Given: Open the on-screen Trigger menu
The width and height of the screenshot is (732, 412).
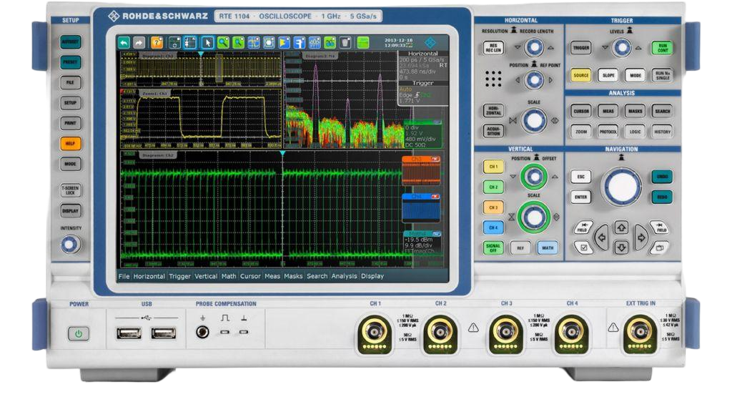Looking at the screenshot, I should coord(179,276).
